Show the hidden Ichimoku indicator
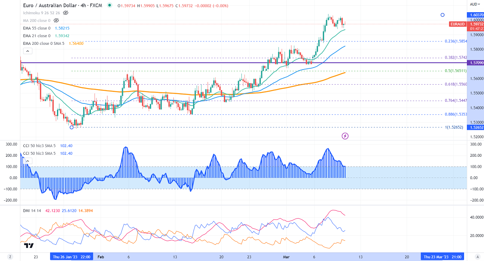Screen dimensions: 484x261 [66, 13]
